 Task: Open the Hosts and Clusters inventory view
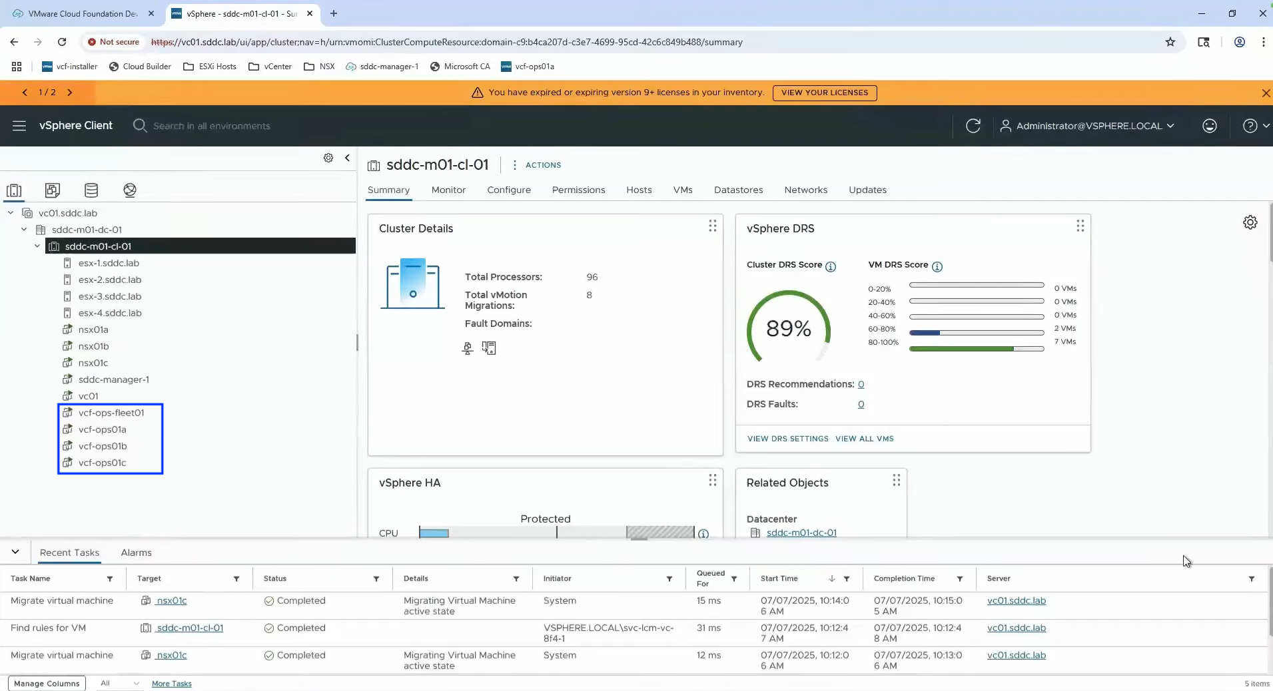(14, 190)
